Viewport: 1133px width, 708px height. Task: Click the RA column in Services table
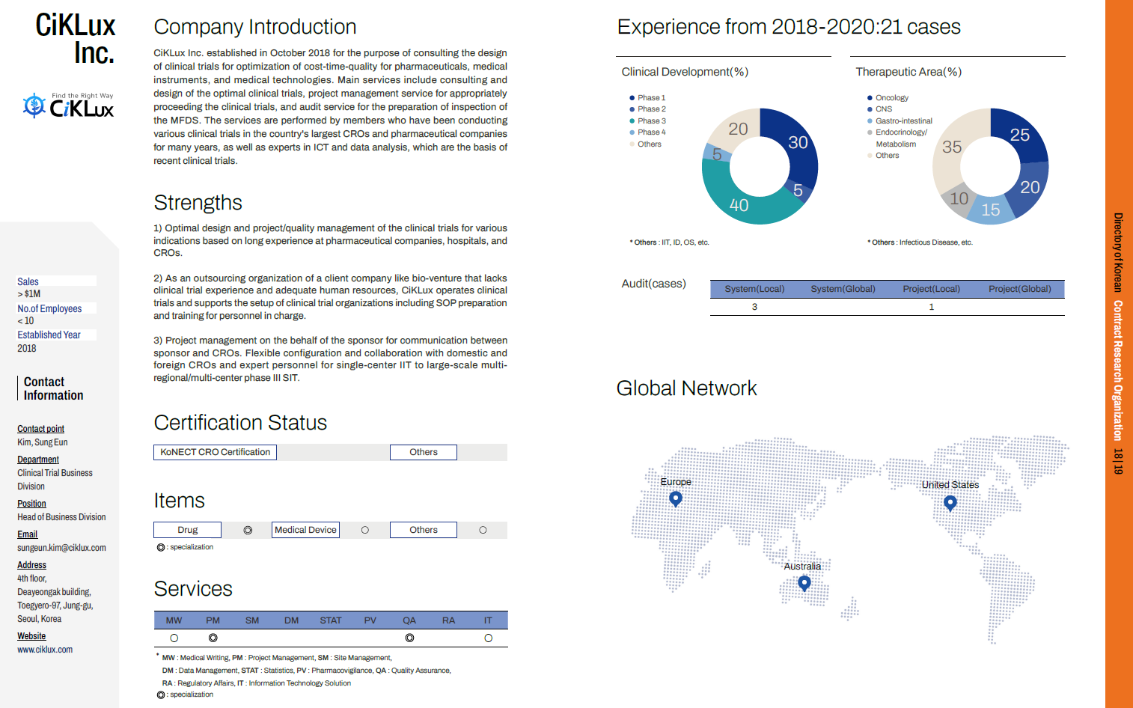point(448,620)
